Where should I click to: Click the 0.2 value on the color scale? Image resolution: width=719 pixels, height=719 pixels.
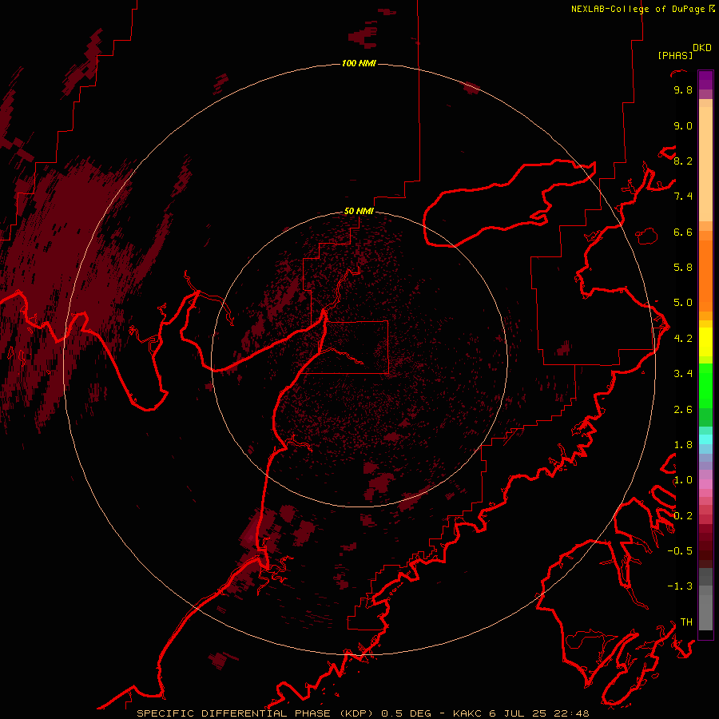[x=683, y=515]
